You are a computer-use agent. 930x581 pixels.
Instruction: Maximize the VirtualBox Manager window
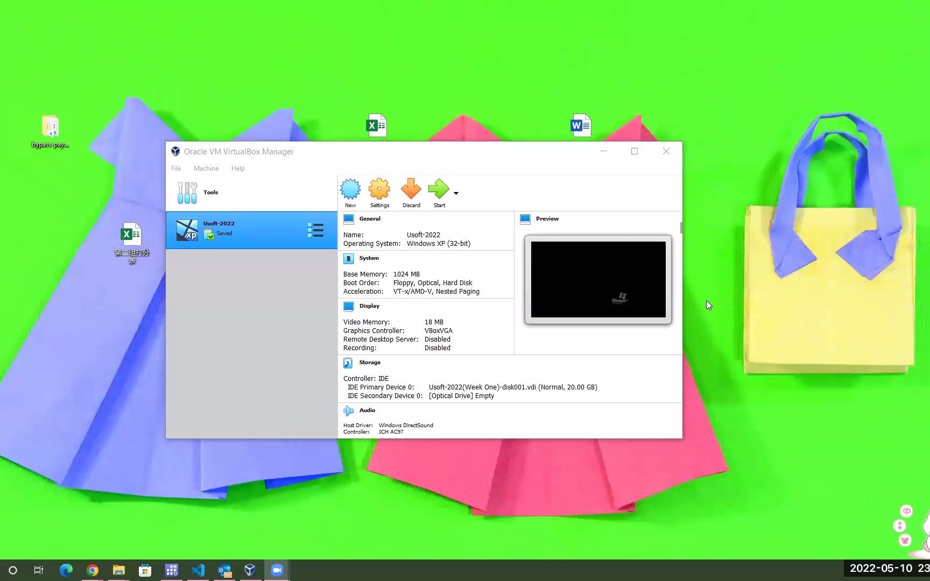coord(635,152)
